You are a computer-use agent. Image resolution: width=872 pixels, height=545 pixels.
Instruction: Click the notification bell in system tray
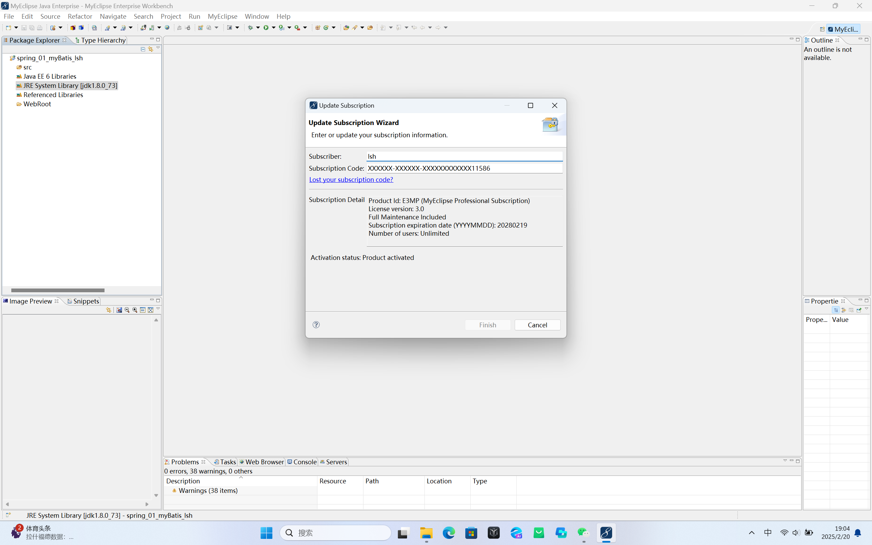pos(858,533)
